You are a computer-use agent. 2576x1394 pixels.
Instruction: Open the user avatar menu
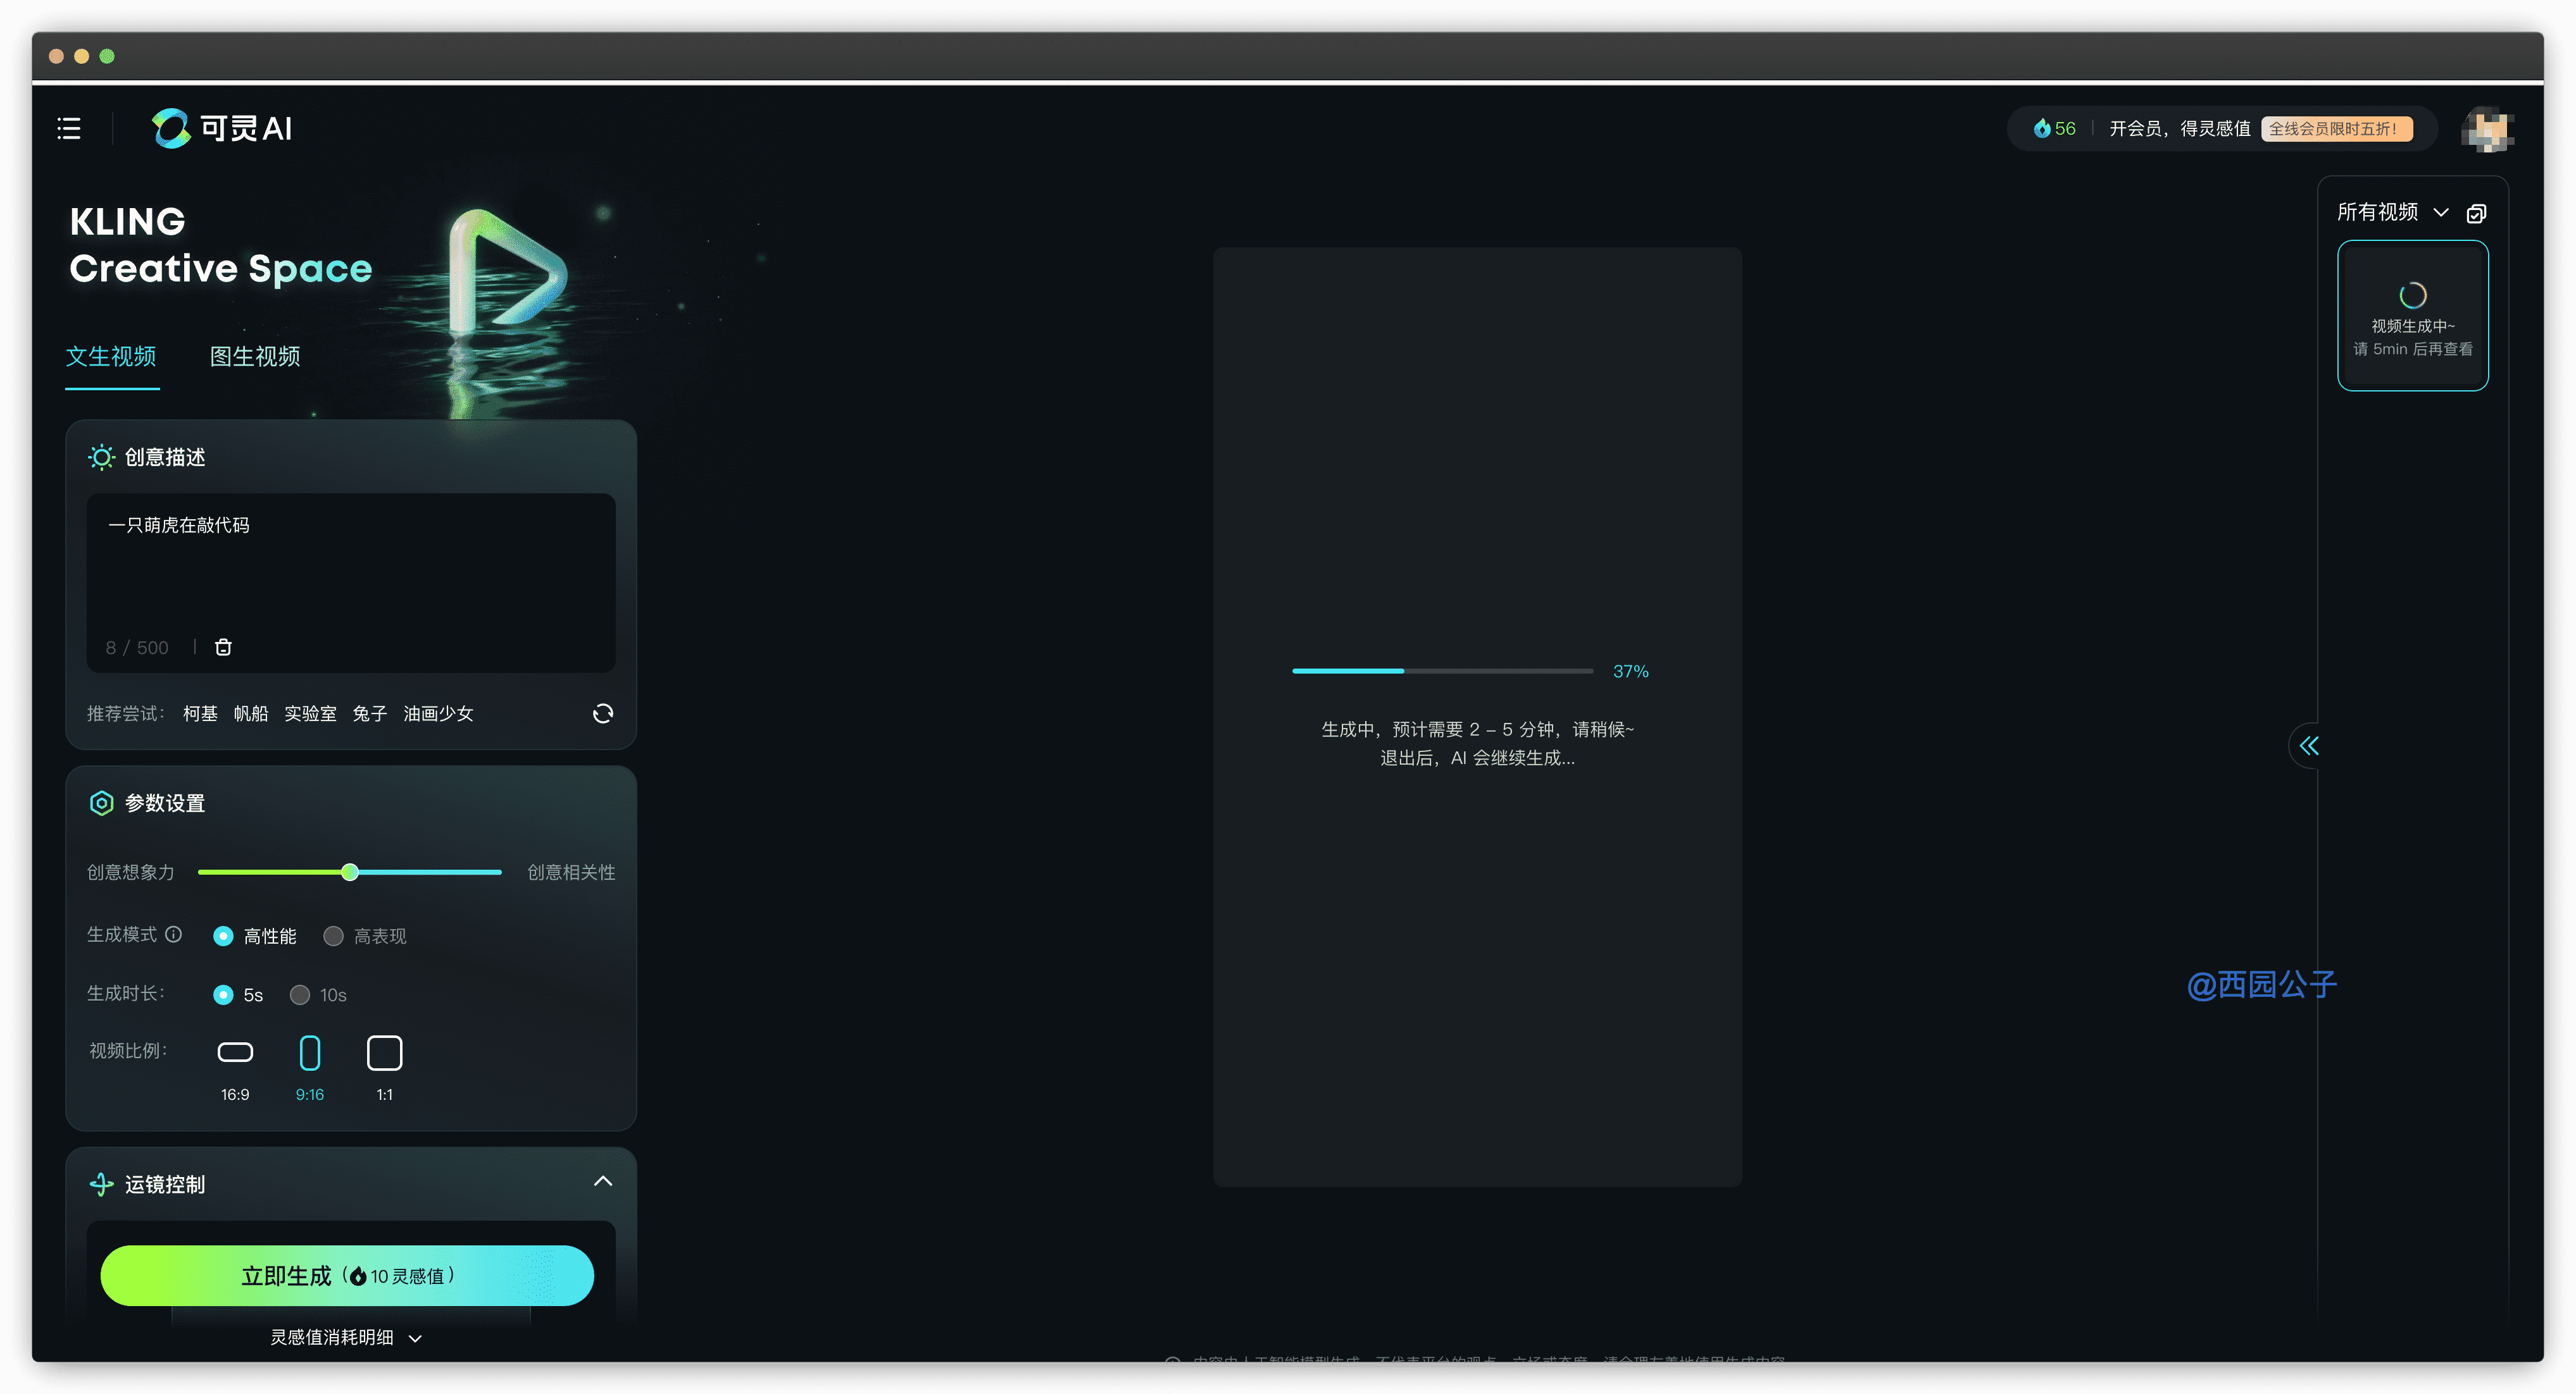(x=2487, y=129)
